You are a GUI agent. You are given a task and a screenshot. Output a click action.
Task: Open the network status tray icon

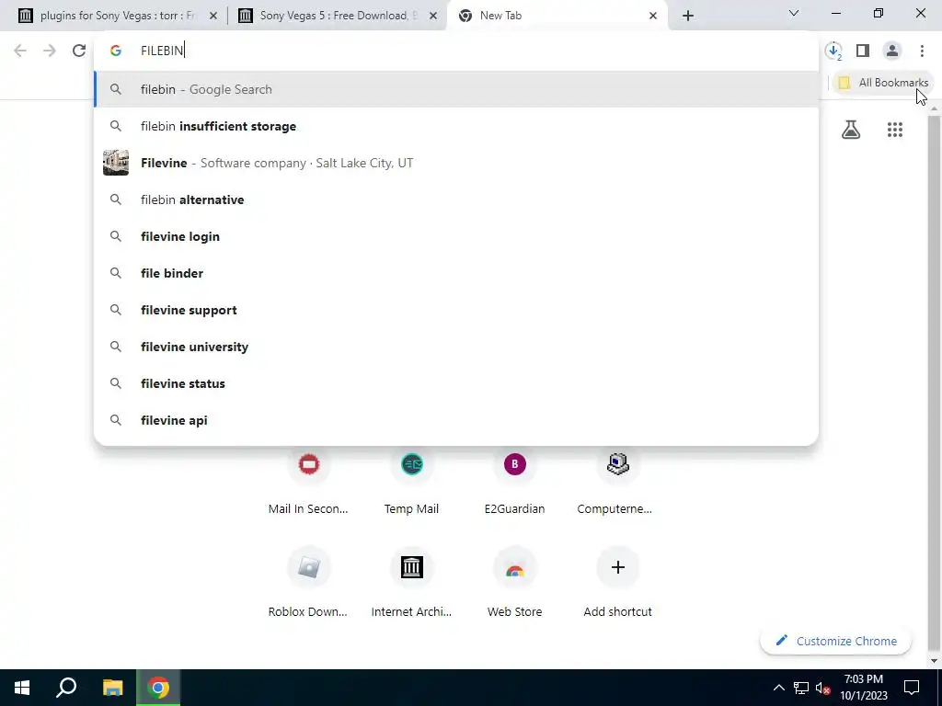(x=801, y=688)
